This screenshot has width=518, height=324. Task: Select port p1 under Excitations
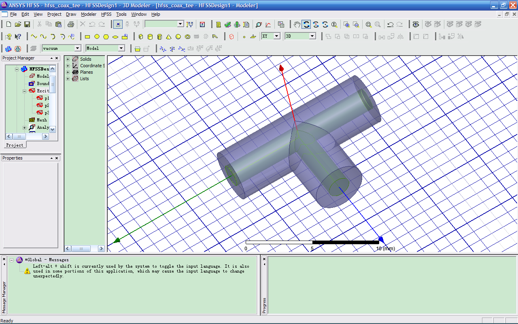[x=47, y=98]
